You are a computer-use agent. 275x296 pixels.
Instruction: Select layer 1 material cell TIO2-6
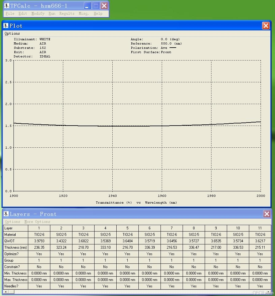(39, 235)
